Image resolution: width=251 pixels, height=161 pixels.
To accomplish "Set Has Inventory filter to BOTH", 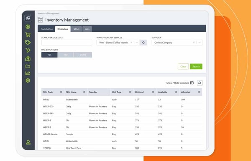I will (83, 55).
